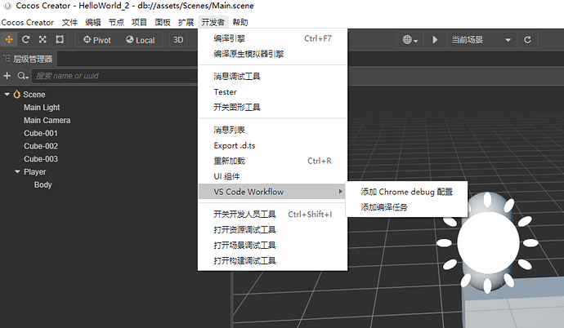
Task: Choose 开关开发人员工具 menu entry
Action: coord(273,215)
